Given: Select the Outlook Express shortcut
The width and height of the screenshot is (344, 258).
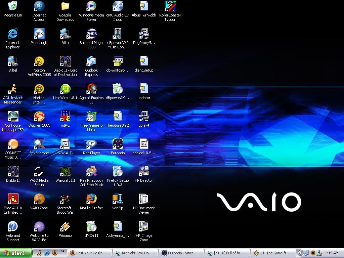Looking at the screenshot, I should (x=91, y=61).
